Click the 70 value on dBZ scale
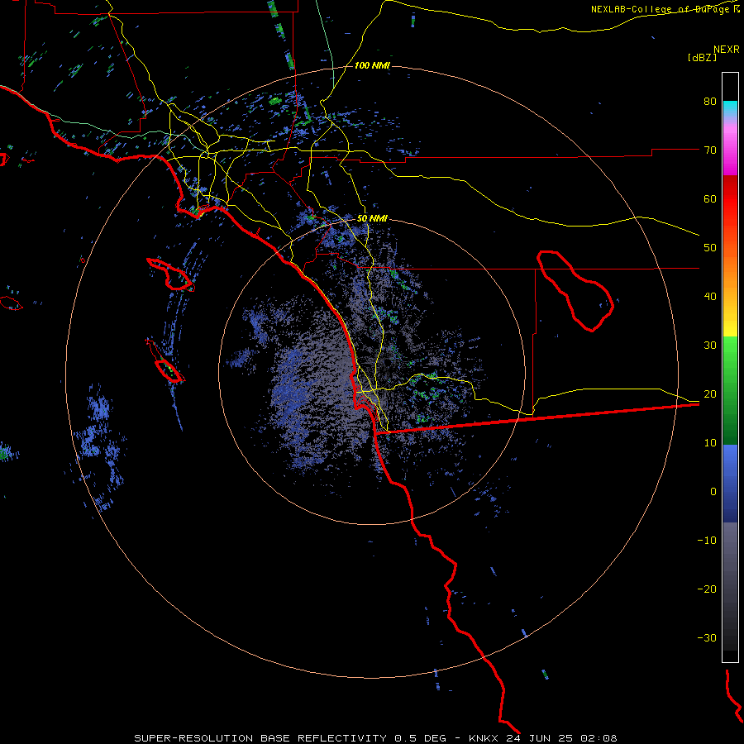The image size is (744, 744). tap(710, 150)
